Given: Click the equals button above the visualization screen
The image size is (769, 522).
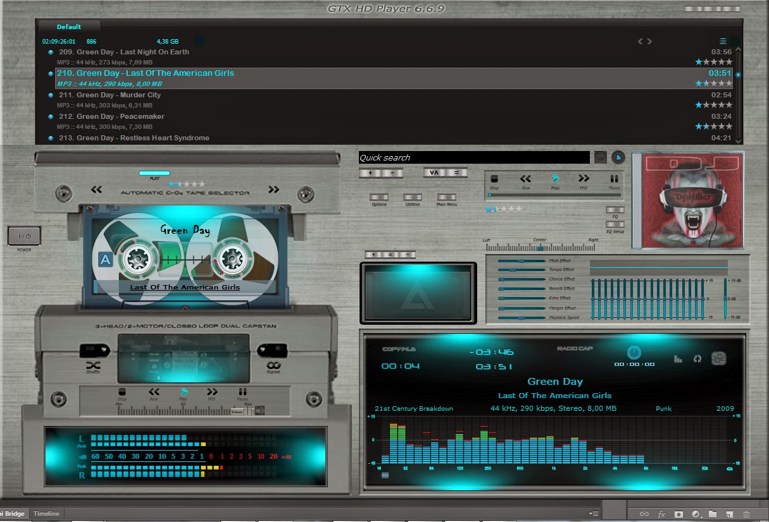Looking at the screenshot, I should (390, 254).
